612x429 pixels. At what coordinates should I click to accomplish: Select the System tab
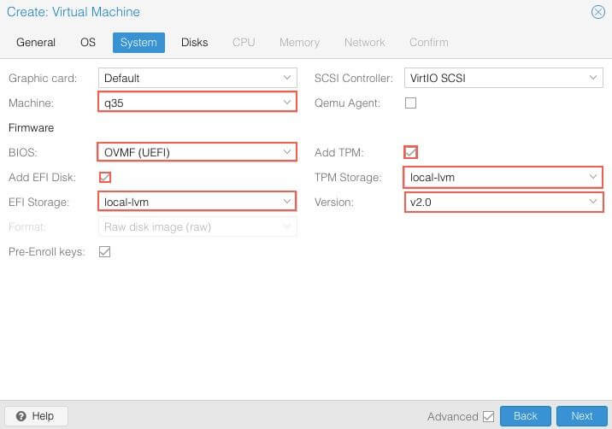[138, 42]
